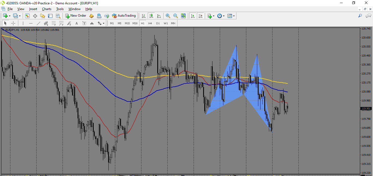Show the Market Watch panel
This screenshot has width=373, height=176.
[x=27, y=16]
